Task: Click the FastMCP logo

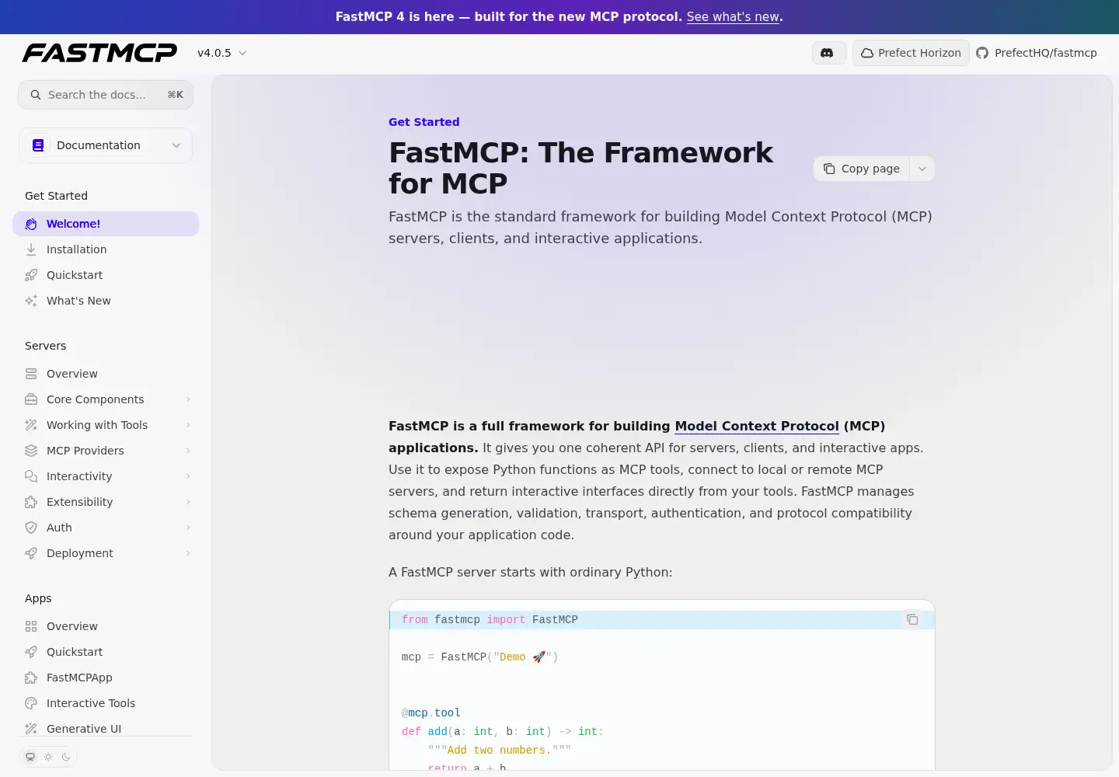Action: tap(99, 53)
